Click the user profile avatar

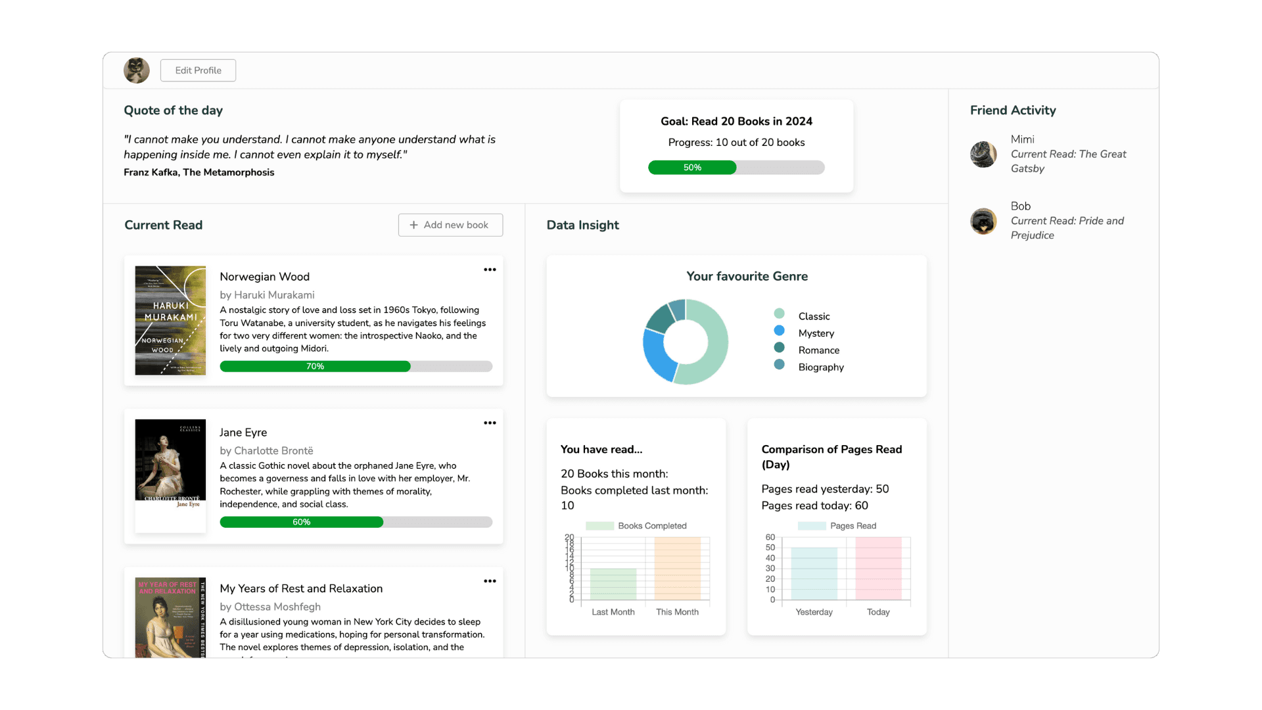(x=137, y=70)
